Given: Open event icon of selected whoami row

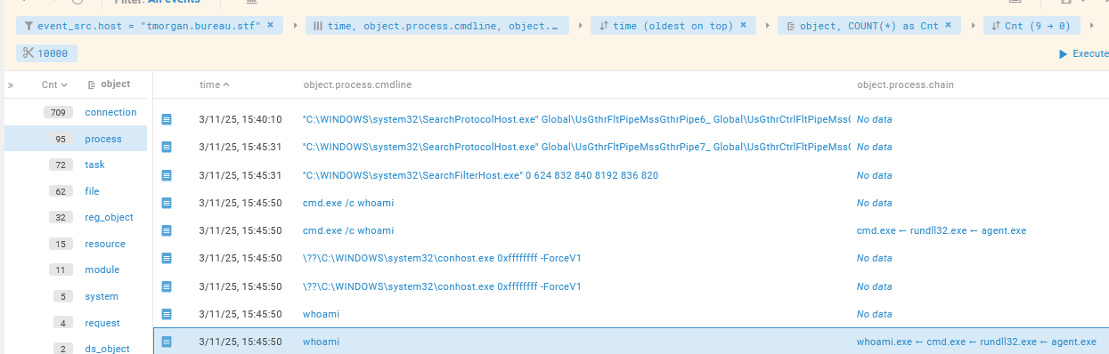Looking at the screenshot, I should (x=167, y=342).
